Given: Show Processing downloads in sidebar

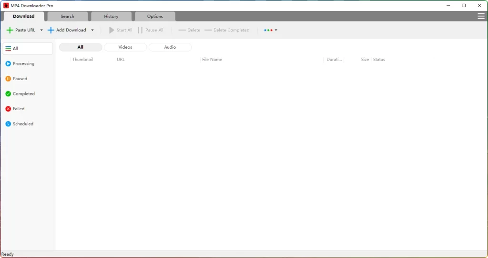Looking at the screenshot, I should click(x=28, y=63).
